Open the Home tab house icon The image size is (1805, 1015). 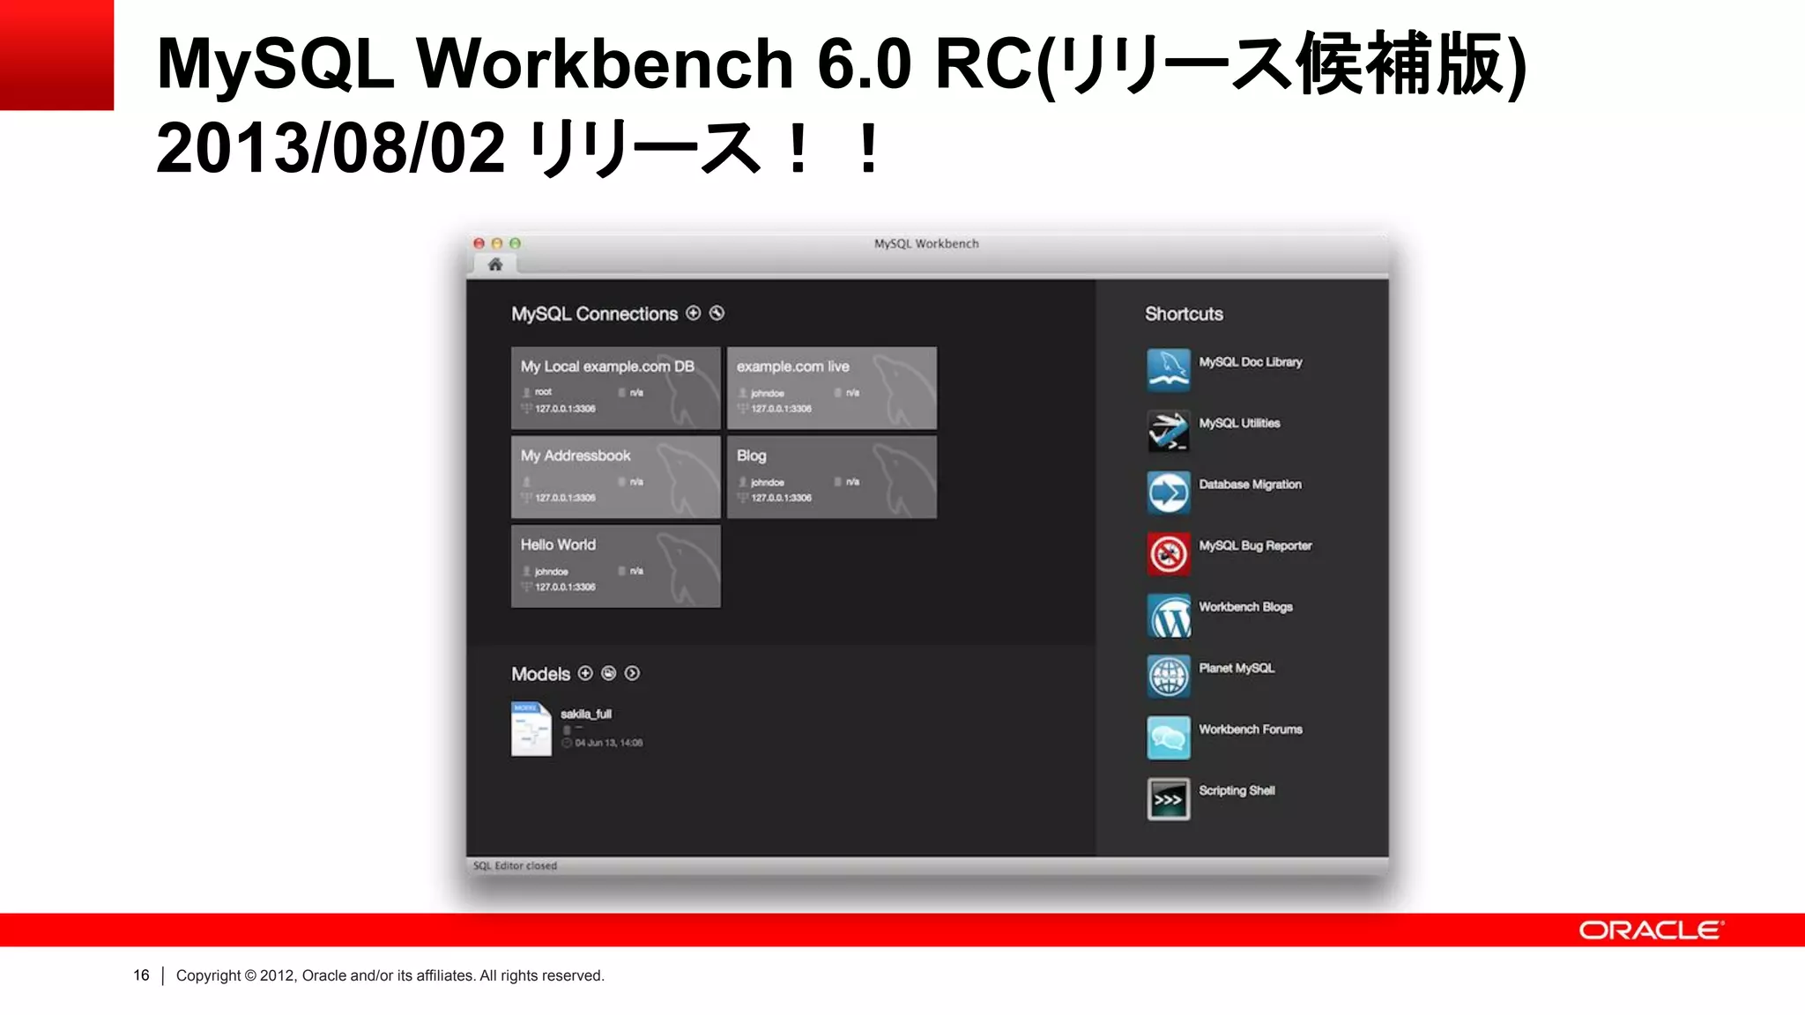pos(495,264)
